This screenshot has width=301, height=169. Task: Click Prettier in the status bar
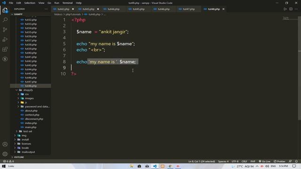tap(279, 161)
